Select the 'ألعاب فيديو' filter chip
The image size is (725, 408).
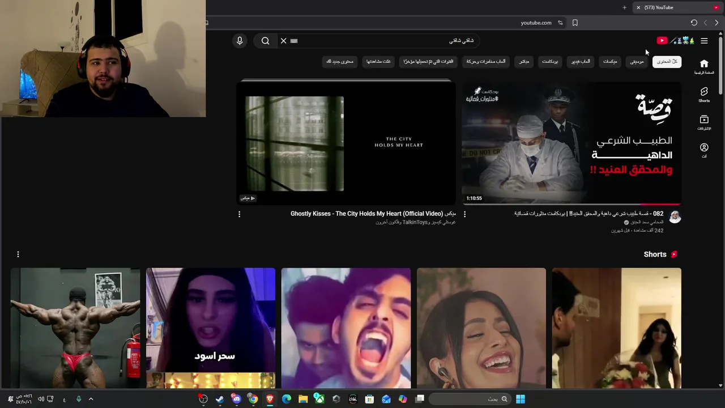(x=581, y=61)
